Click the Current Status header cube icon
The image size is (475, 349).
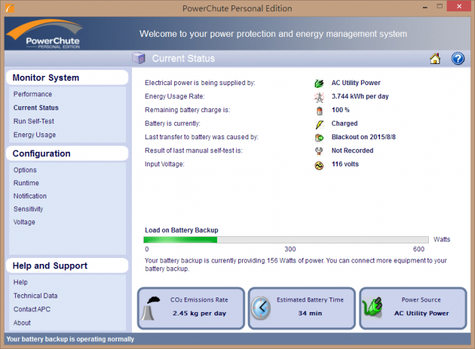coord(139,58)
